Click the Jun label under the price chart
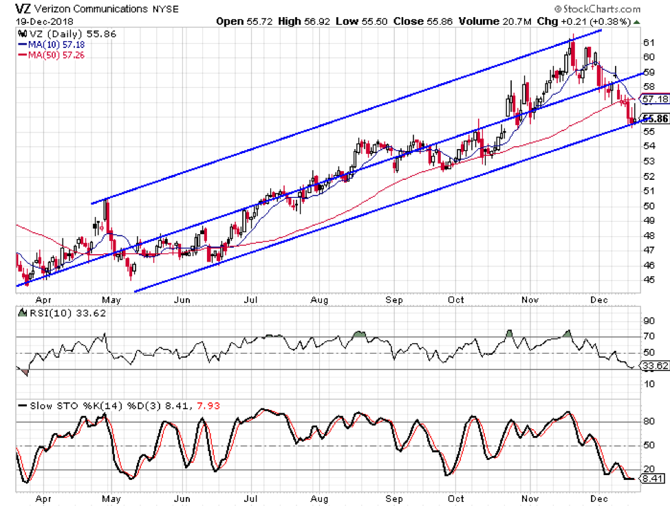This screenshot has height=506, width=670. [x=182, y=300]
